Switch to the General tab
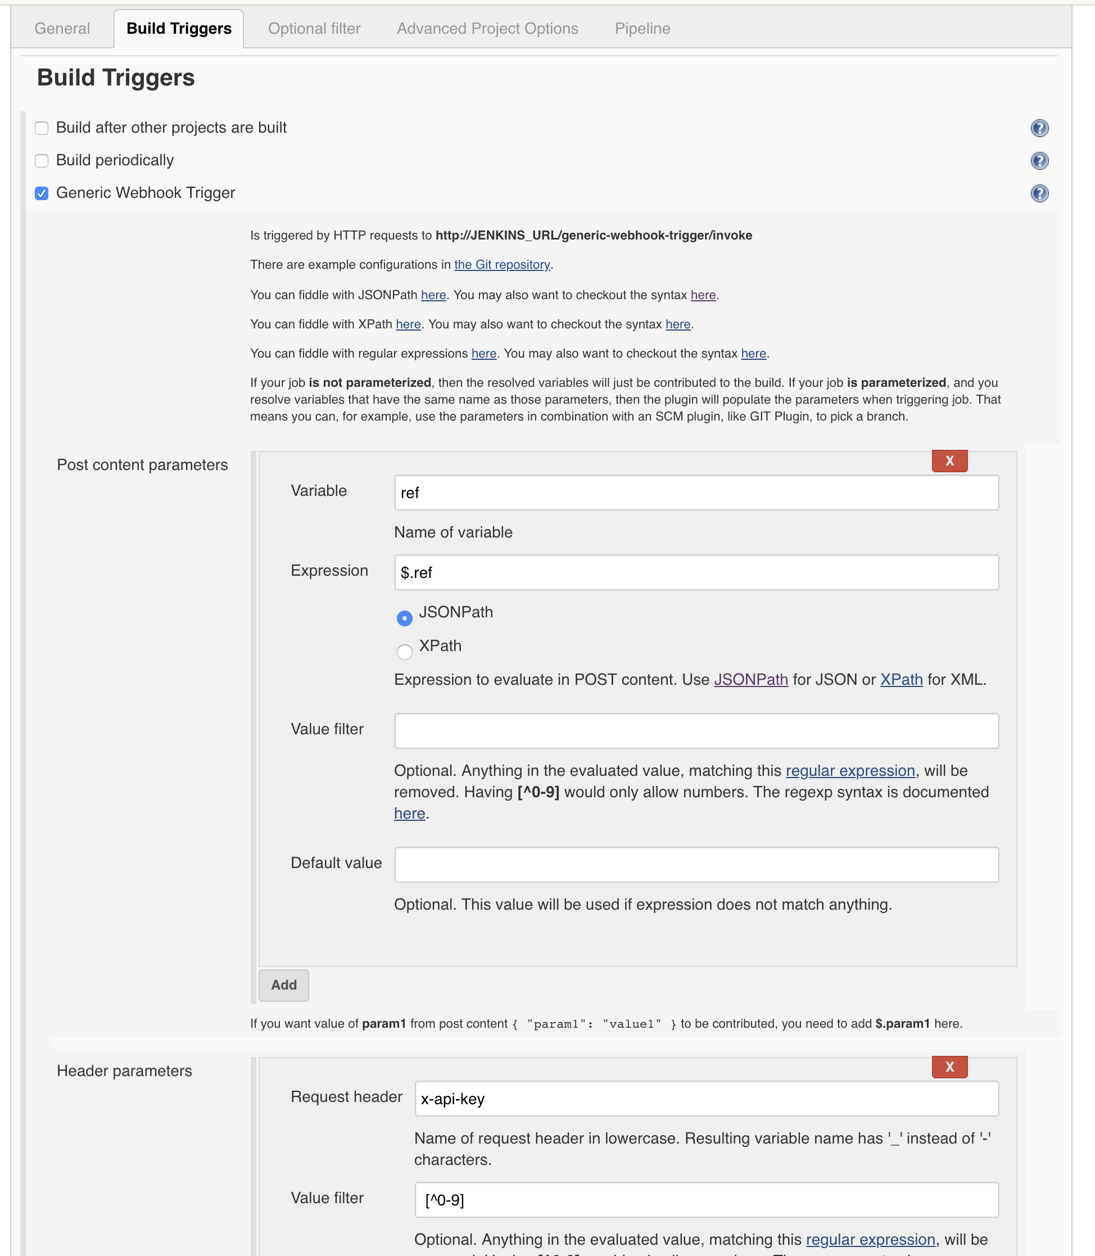1095x1256 pixels. pyautogui.click(x=62, y=29)
